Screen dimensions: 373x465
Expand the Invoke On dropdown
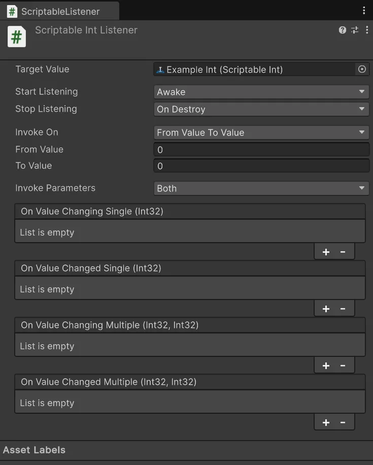coord(261,132)
